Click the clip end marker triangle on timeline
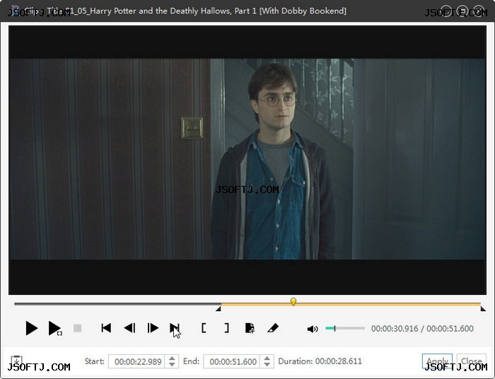This screenshot has width=495, height=379. point(483,309)
